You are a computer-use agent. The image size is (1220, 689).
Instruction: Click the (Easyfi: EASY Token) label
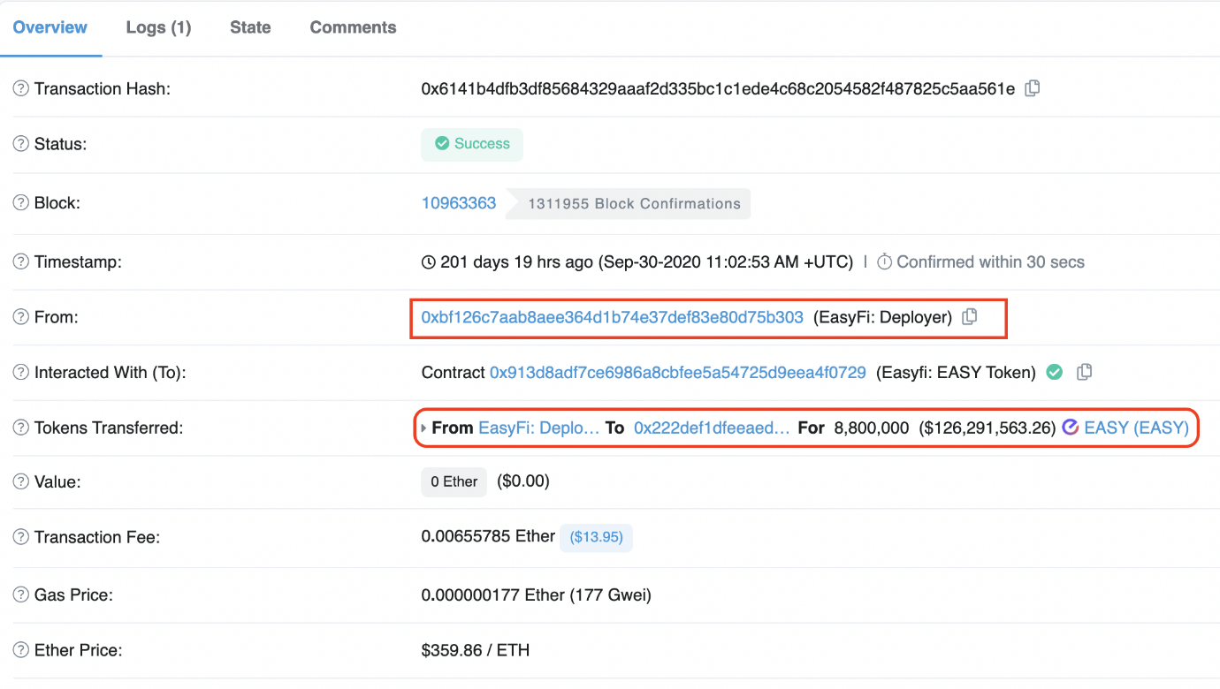point(956,372)
